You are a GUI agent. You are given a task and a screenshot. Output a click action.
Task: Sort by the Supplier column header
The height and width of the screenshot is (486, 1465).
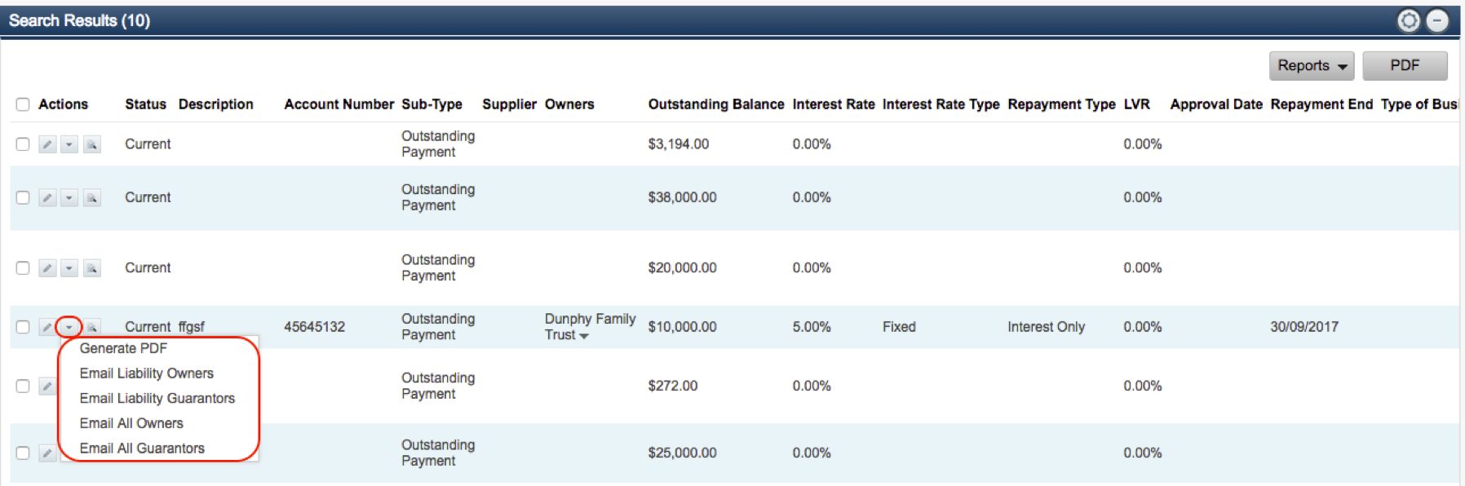click(x=509, y=104)
